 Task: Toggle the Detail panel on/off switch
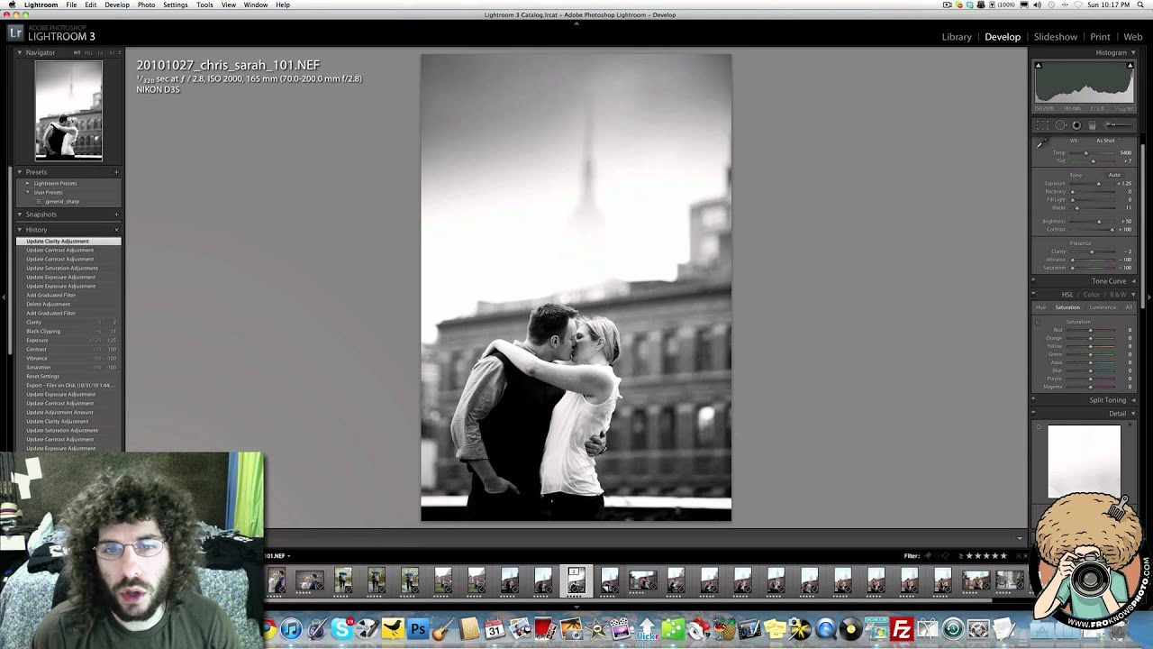(1034, 414)
